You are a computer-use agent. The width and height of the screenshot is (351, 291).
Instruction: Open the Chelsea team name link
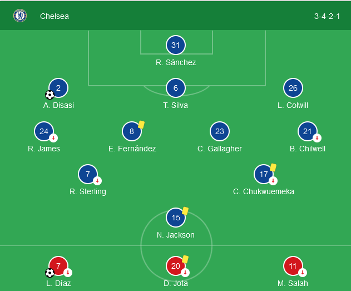click(55, 16)
